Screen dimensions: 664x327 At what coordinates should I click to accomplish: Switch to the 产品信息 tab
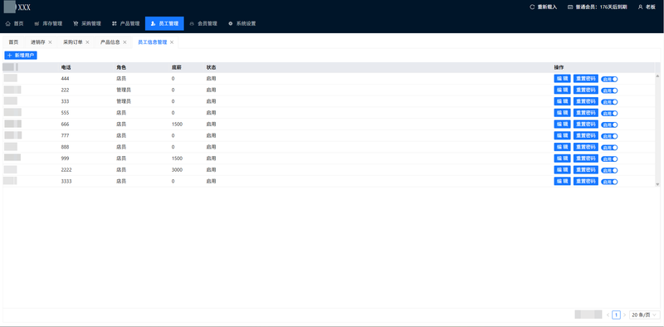click(x=110, y=42)
